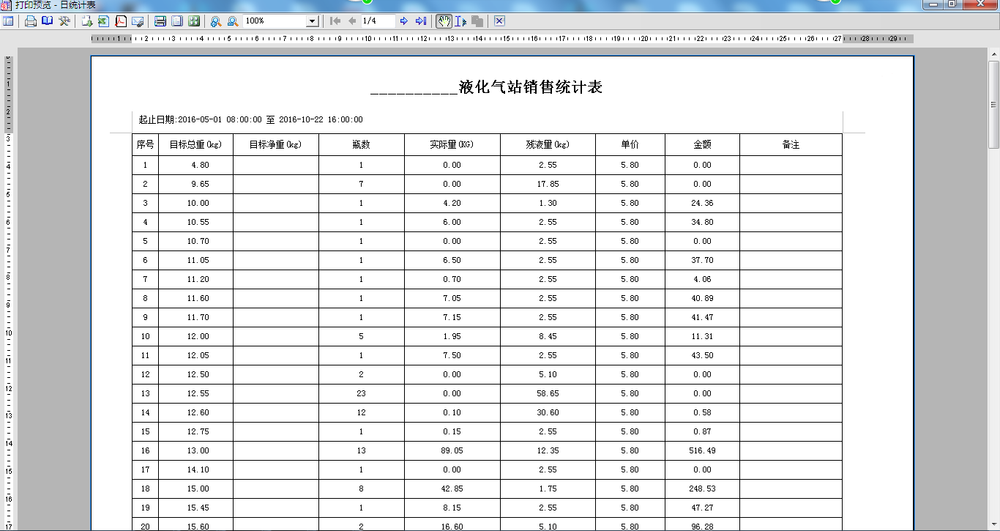Image resolution: width=1000 pixels, height=531 pixels.
Task: Export report as PDF
Action: pos(121,21)
